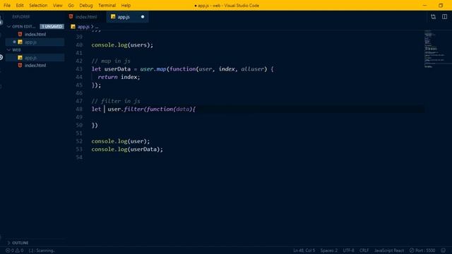This screenshot has height=254, width=452.
Task: Change the UTF-8 encoding
Action: tap(348, 250)
